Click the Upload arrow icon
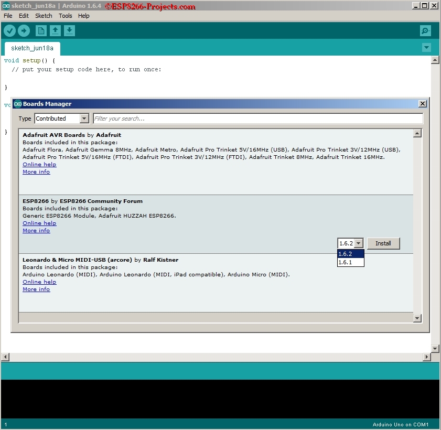This screenshot has width=441, height=430. point(24,30)
